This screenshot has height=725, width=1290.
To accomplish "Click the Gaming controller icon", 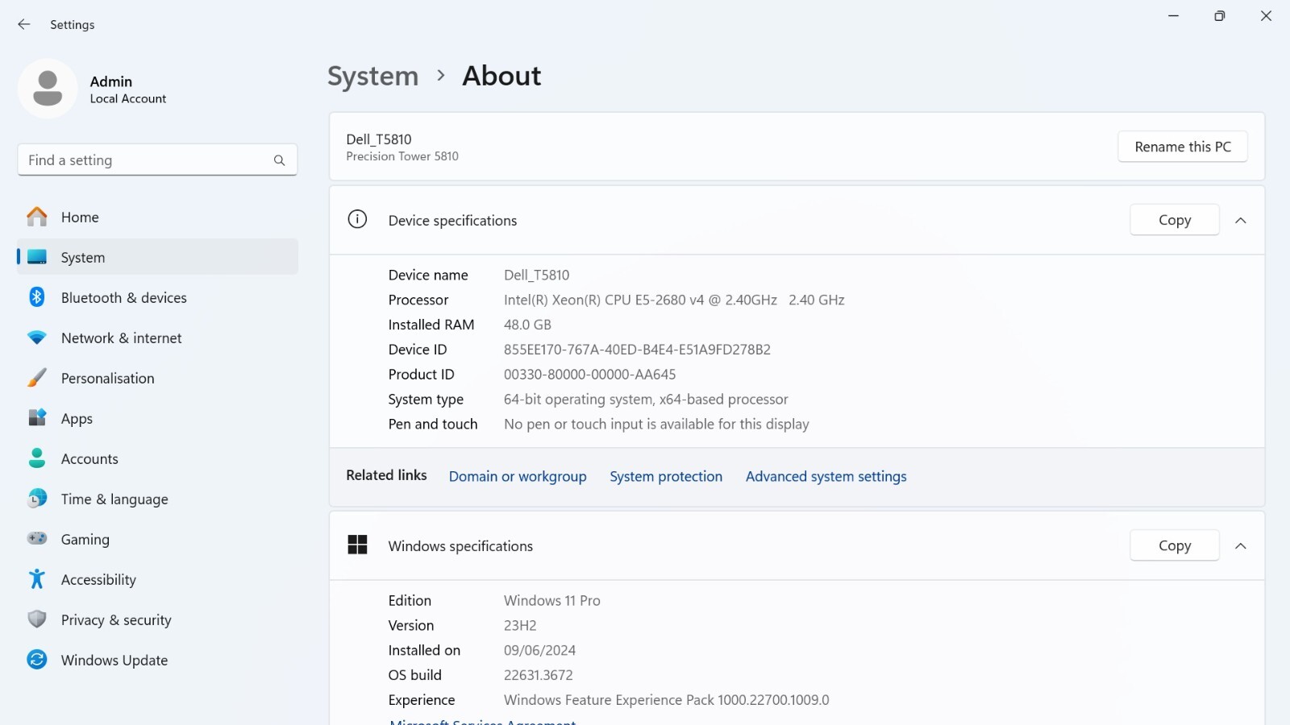I will 37,539.
